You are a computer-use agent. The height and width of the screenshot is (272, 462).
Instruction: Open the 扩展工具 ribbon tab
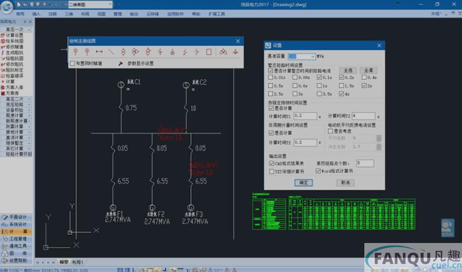[x=217, y=14]
